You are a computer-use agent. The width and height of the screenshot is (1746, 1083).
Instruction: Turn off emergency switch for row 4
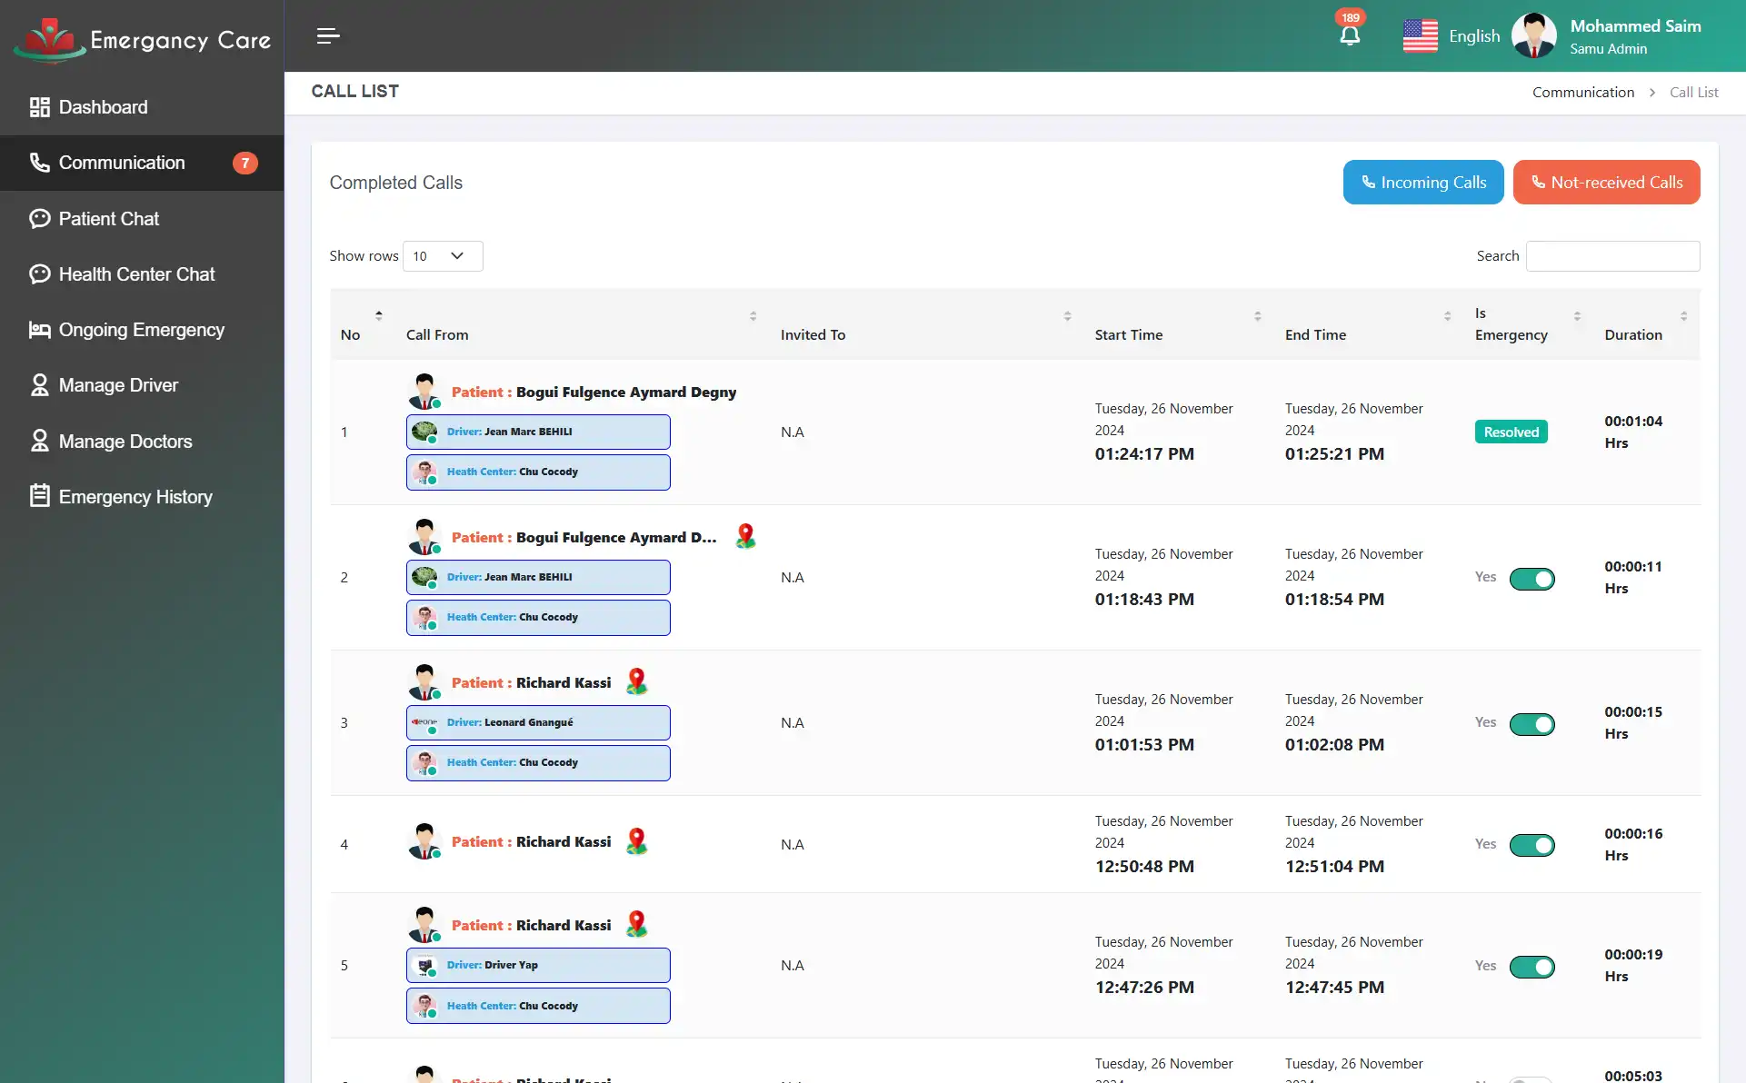click(x=1532, y=845)
